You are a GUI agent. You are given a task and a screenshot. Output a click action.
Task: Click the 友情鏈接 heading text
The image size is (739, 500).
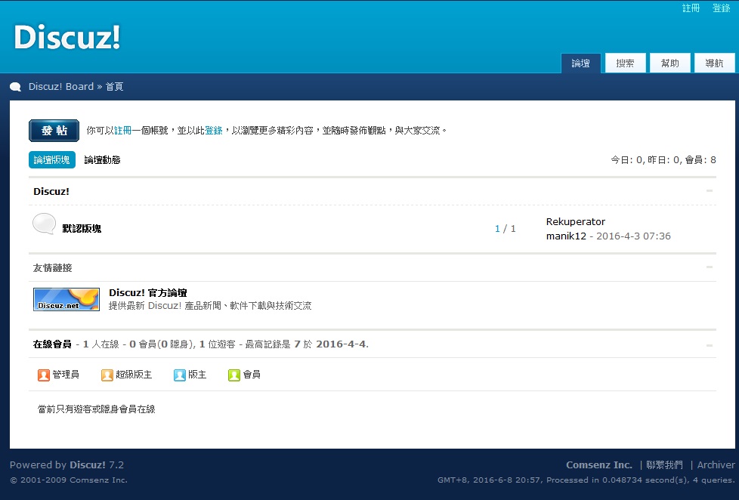coord(52,267)
